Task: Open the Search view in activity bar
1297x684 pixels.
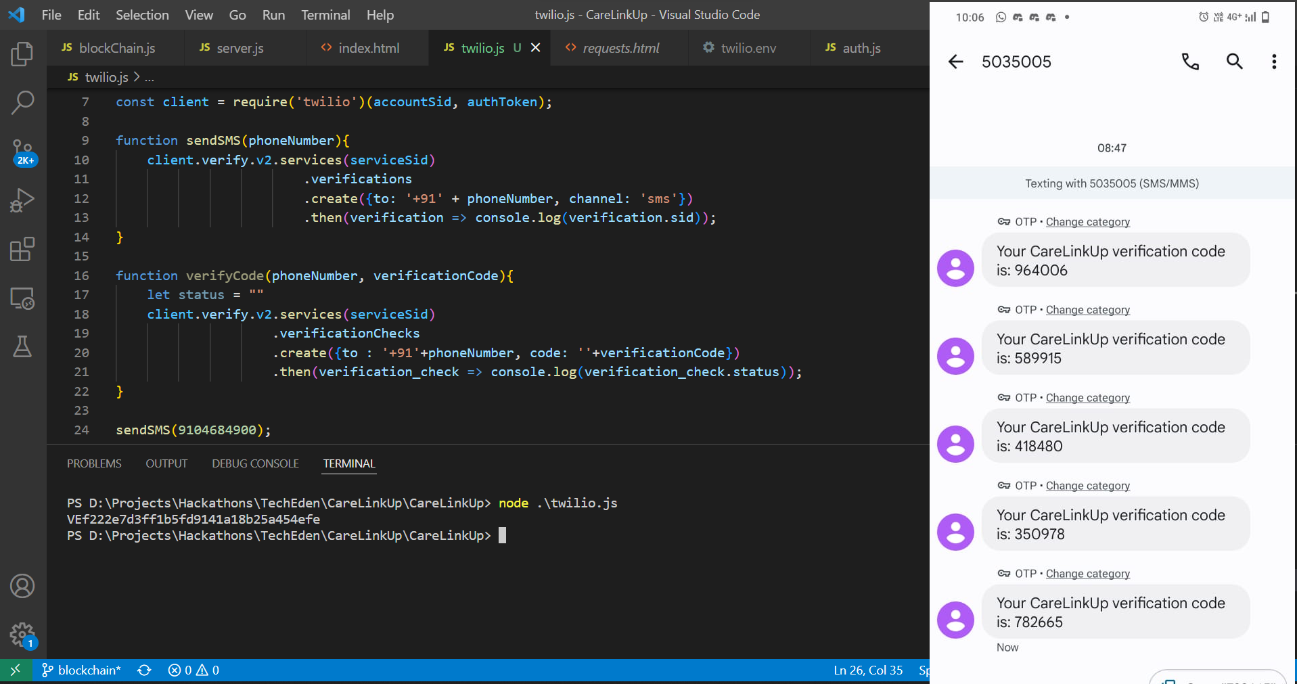Action: click(22, 103)
